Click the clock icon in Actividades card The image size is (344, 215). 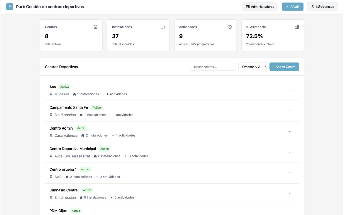[x=230, y=27]
